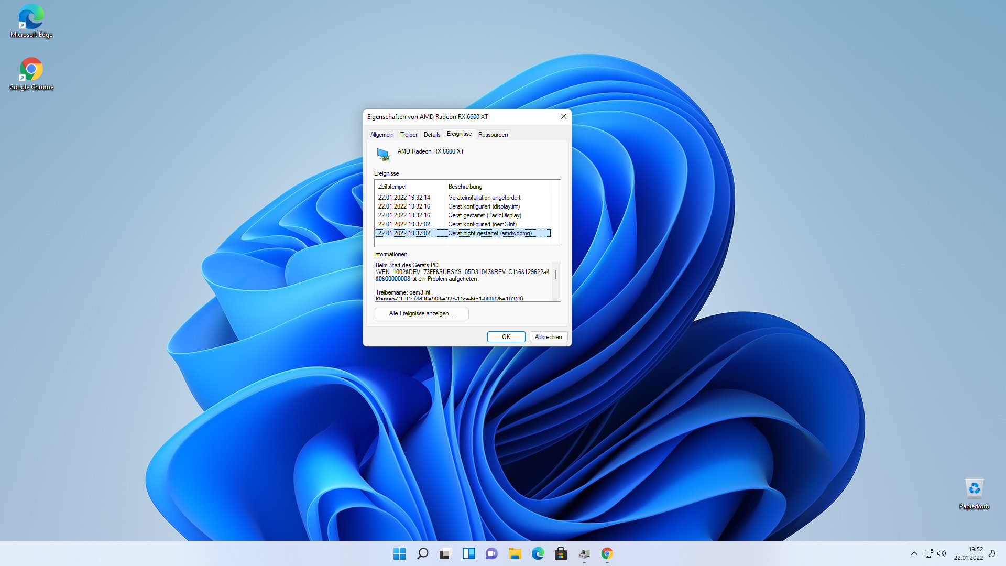Open the Papierkorb recycle bin
1006x566 pixels.
point(974,493)
